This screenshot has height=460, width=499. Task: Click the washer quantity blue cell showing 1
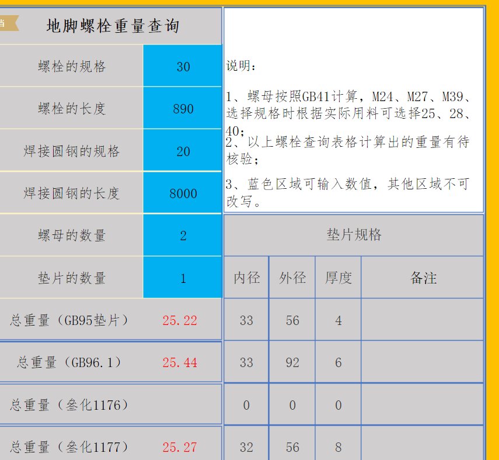(x=182, y=278)
